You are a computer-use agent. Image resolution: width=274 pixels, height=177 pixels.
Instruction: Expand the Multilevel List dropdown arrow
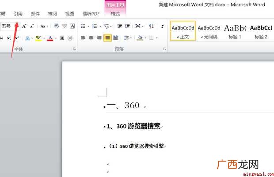tap(111, 26)
